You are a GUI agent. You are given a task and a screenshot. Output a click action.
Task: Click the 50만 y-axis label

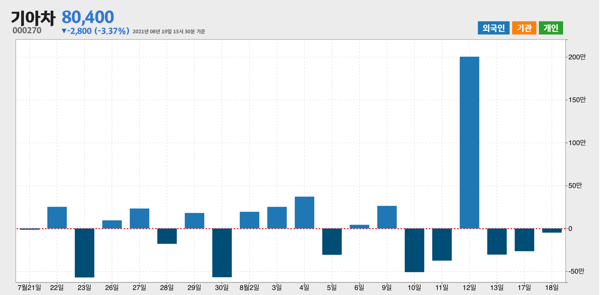coord(575,186)
